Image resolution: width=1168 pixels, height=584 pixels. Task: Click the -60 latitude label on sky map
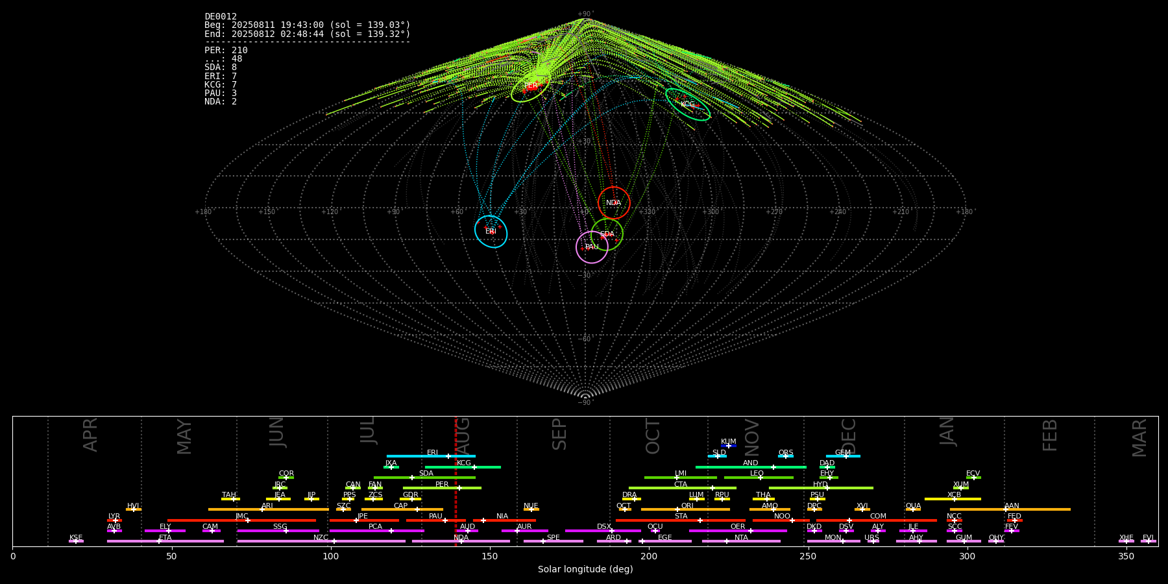[x=585, y=339]
